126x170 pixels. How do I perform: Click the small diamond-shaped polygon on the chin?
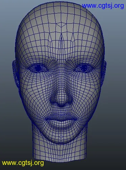[61, 137]
